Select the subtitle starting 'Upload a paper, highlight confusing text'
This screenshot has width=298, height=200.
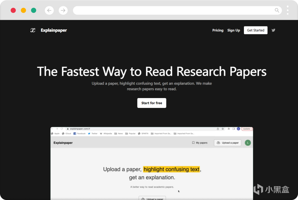click(152, 86)
